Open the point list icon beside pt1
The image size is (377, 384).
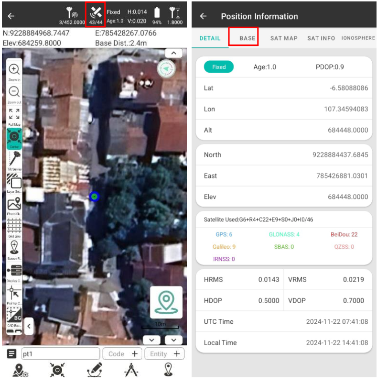click(x=11, y=354)
